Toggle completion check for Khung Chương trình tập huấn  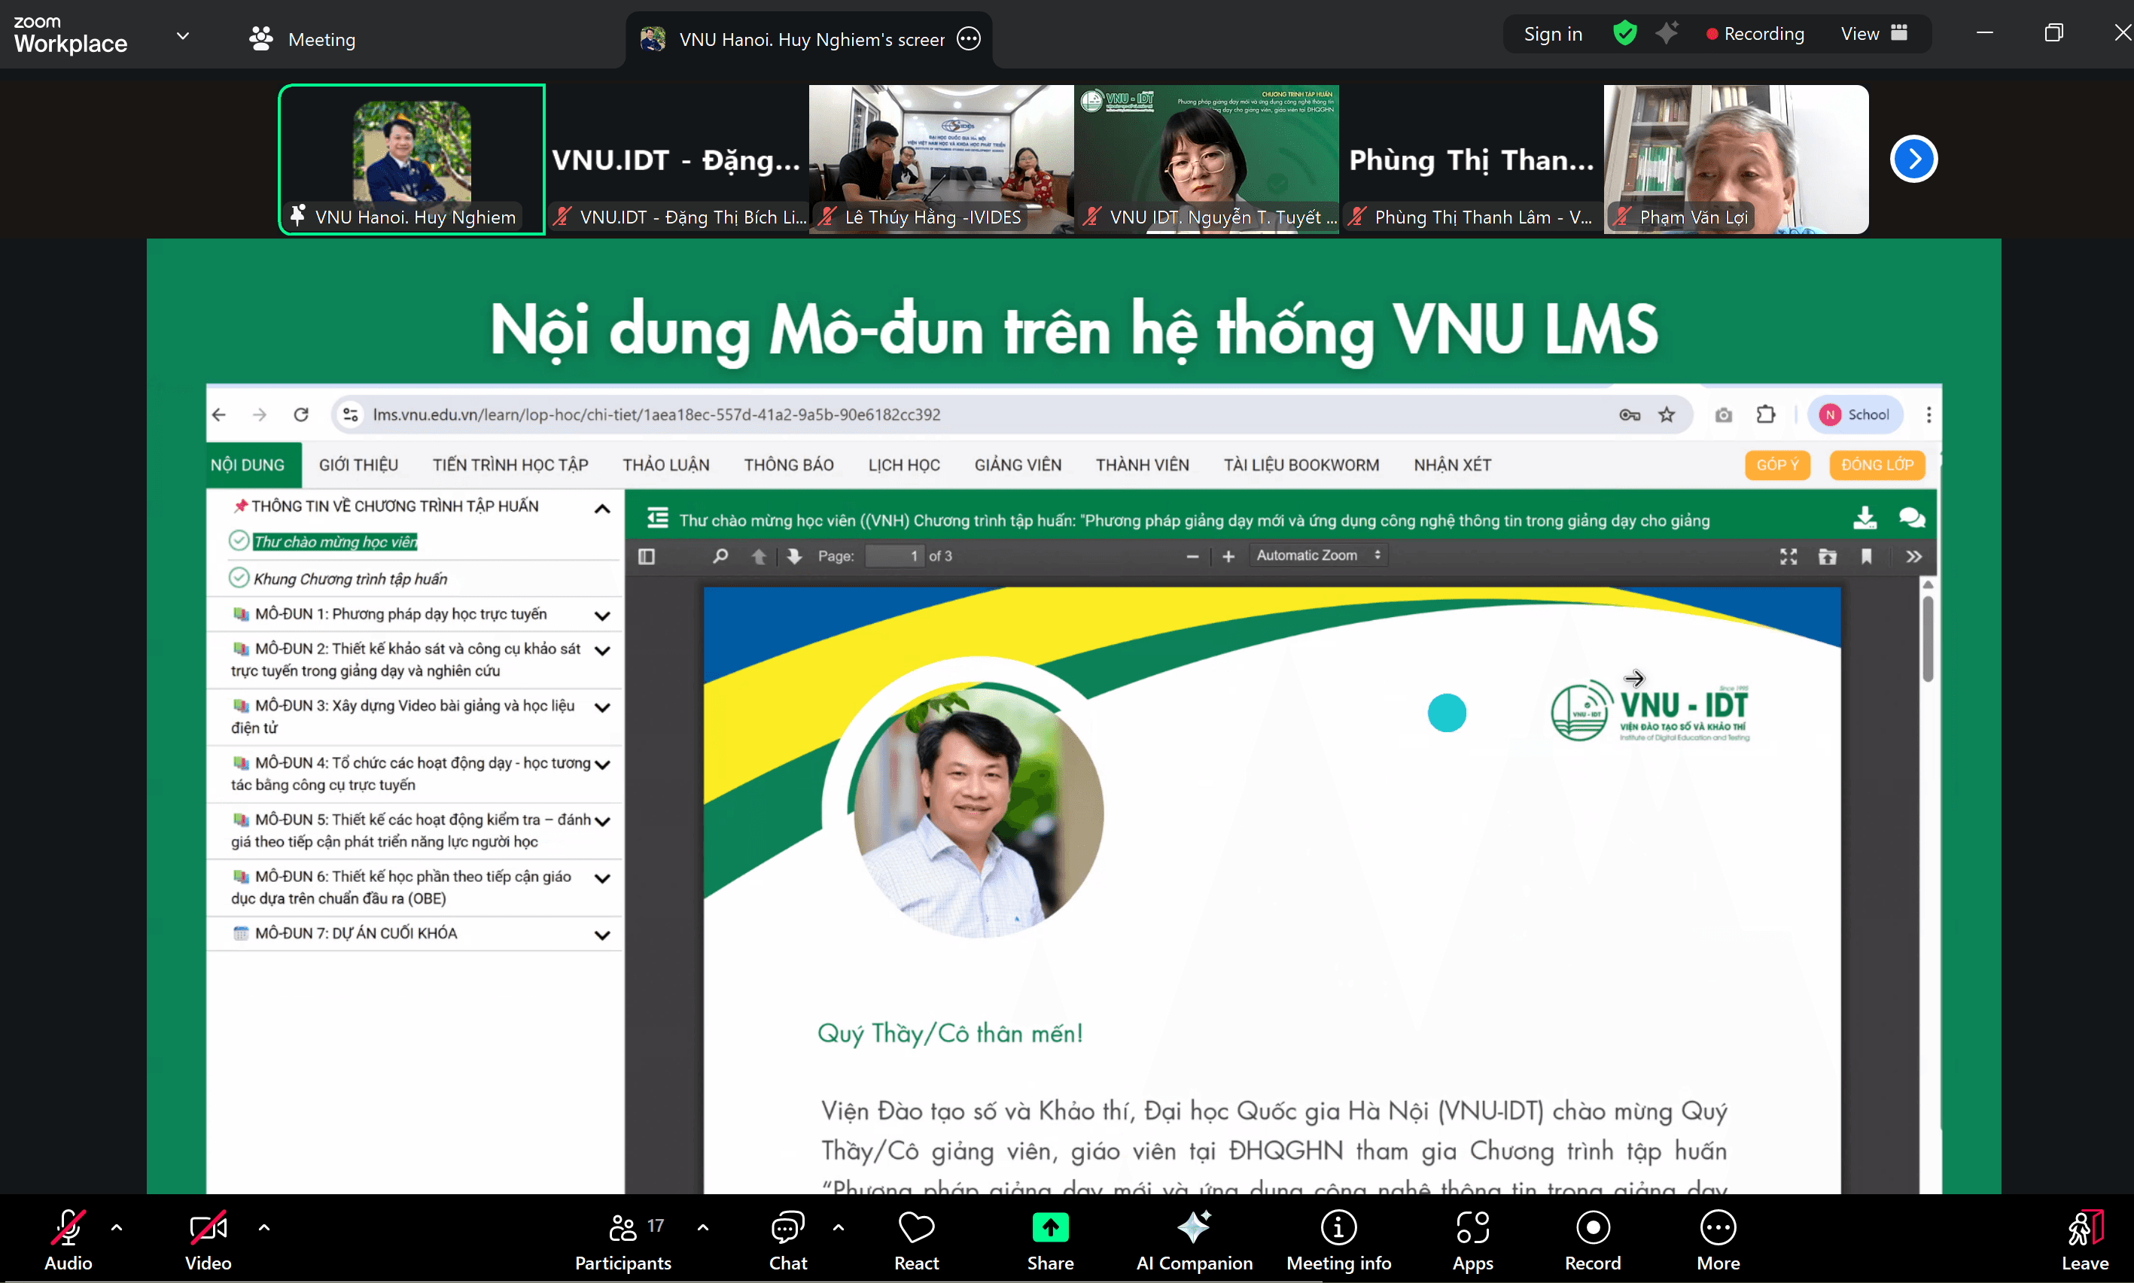click(x=239, y=577)
